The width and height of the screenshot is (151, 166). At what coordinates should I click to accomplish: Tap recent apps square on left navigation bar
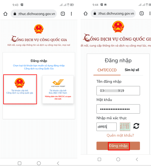(x=20, y=163)
